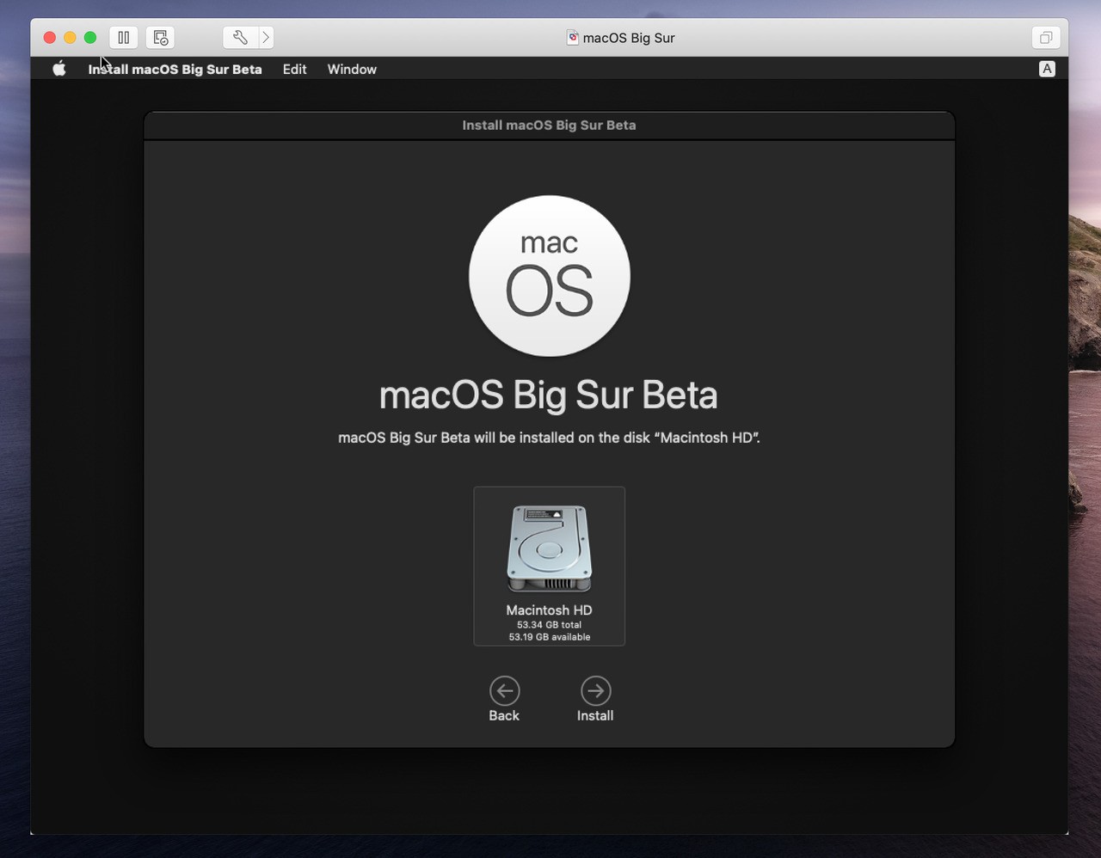Click the green full-screen window button

click(x=90, y=38)
